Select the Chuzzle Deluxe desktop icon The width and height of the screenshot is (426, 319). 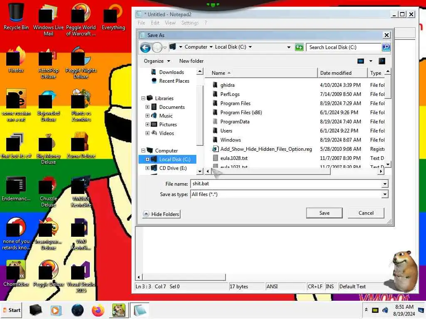(x=48, y=191)
